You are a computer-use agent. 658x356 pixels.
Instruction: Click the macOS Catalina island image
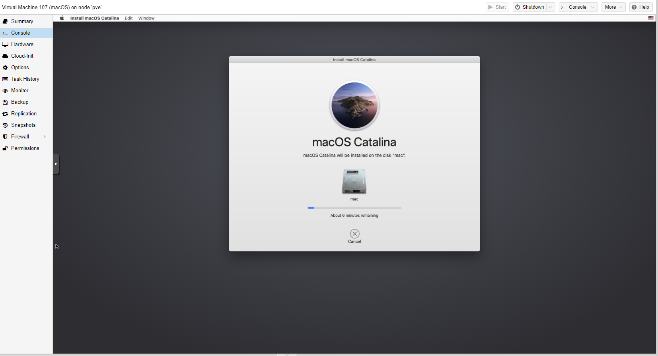tap(354, 105)
